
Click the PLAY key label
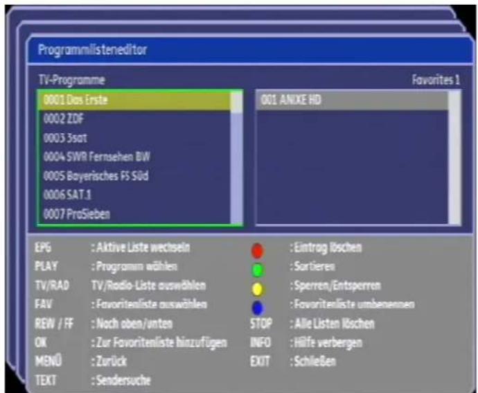[x=46, y=266]
